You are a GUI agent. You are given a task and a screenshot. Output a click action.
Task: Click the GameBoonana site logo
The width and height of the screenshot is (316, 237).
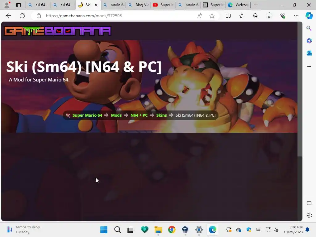(x=58, y=31)
